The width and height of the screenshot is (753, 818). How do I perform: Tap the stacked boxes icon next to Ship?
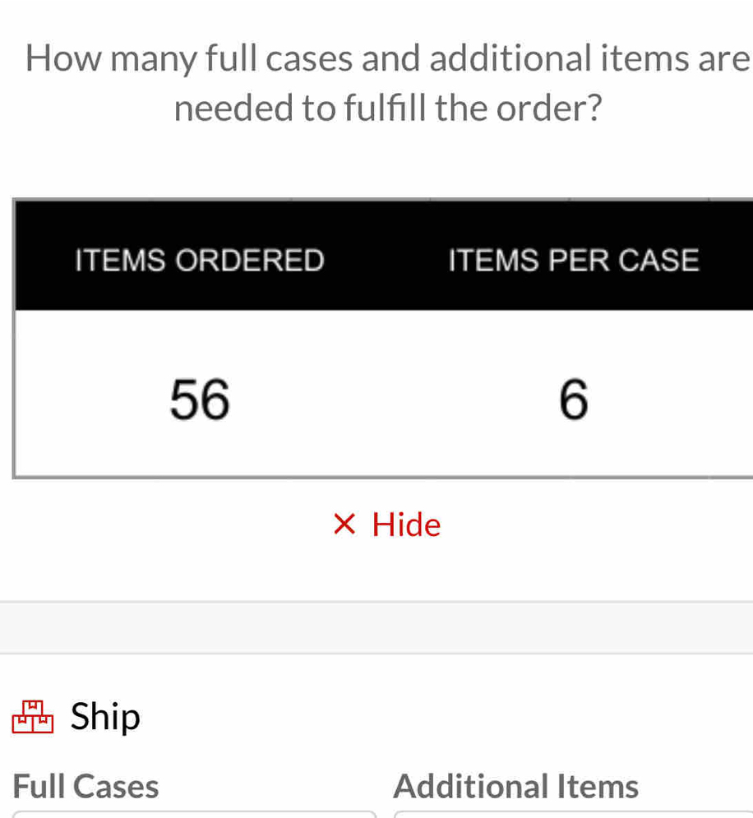[34, 717]
